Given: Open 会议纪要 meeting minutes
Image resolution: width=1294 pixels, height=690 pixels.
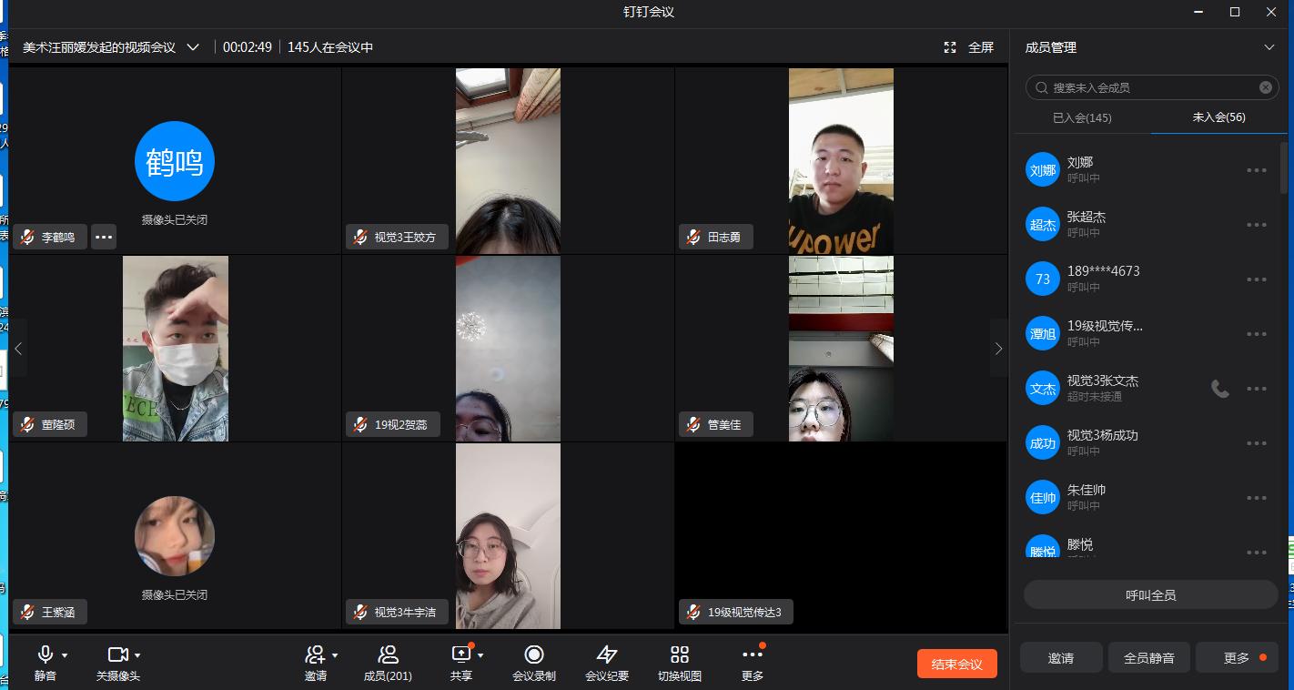Looking at the screenshot, I should pyautogui.click(x=607, y=655).
